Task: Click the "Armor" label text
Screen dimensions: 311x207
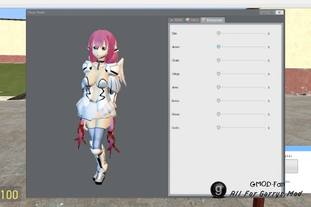Action: pos(176,47)
